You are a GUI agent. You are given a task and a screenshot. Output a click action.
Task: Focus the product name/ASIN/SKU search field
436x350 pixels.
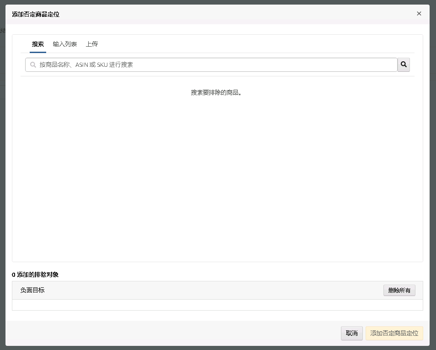pyautogui.click(x=211, y=65)
